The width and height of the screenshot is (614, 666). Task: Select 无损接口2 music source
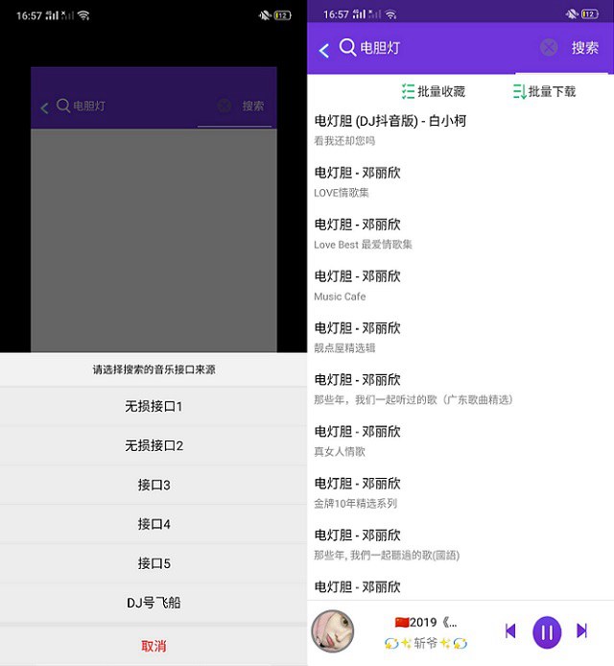pos(153,445)
